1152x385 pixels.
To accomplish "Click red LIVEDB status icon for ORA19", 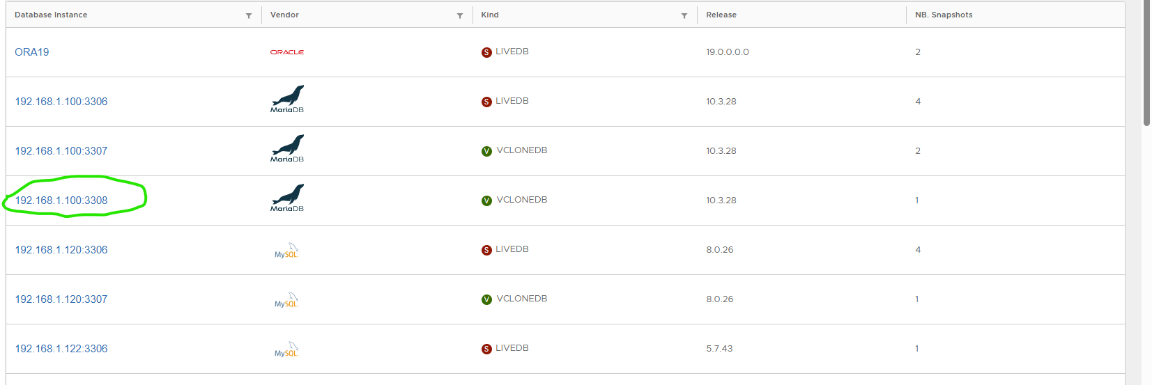I will [486, 52].
